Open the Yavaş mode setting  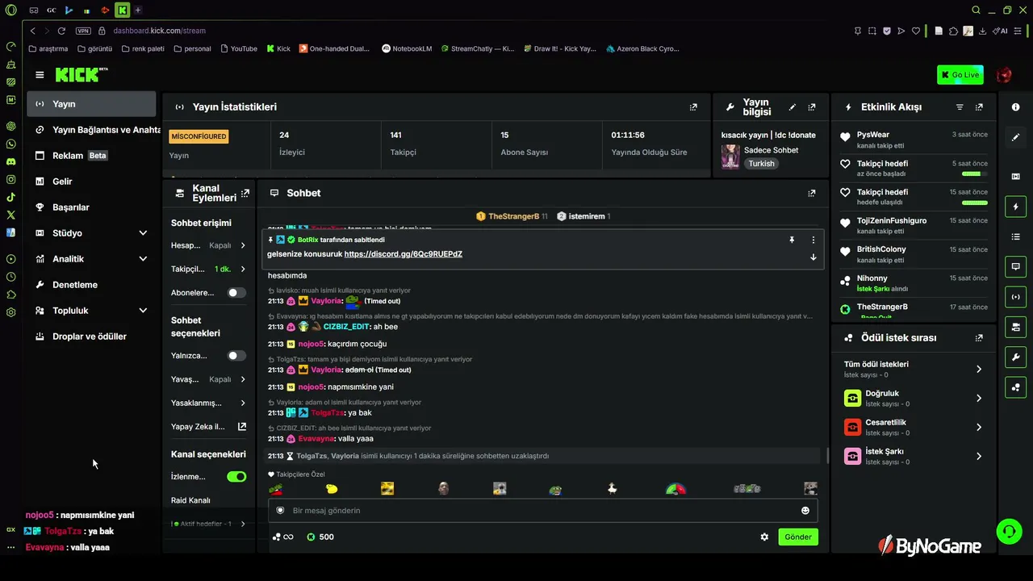[x=209, y=379]
